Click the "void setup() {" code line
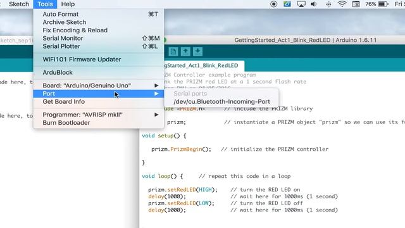The width and height of the screenshot is (405, 228). pyautogui.click(x=164, y=136)
